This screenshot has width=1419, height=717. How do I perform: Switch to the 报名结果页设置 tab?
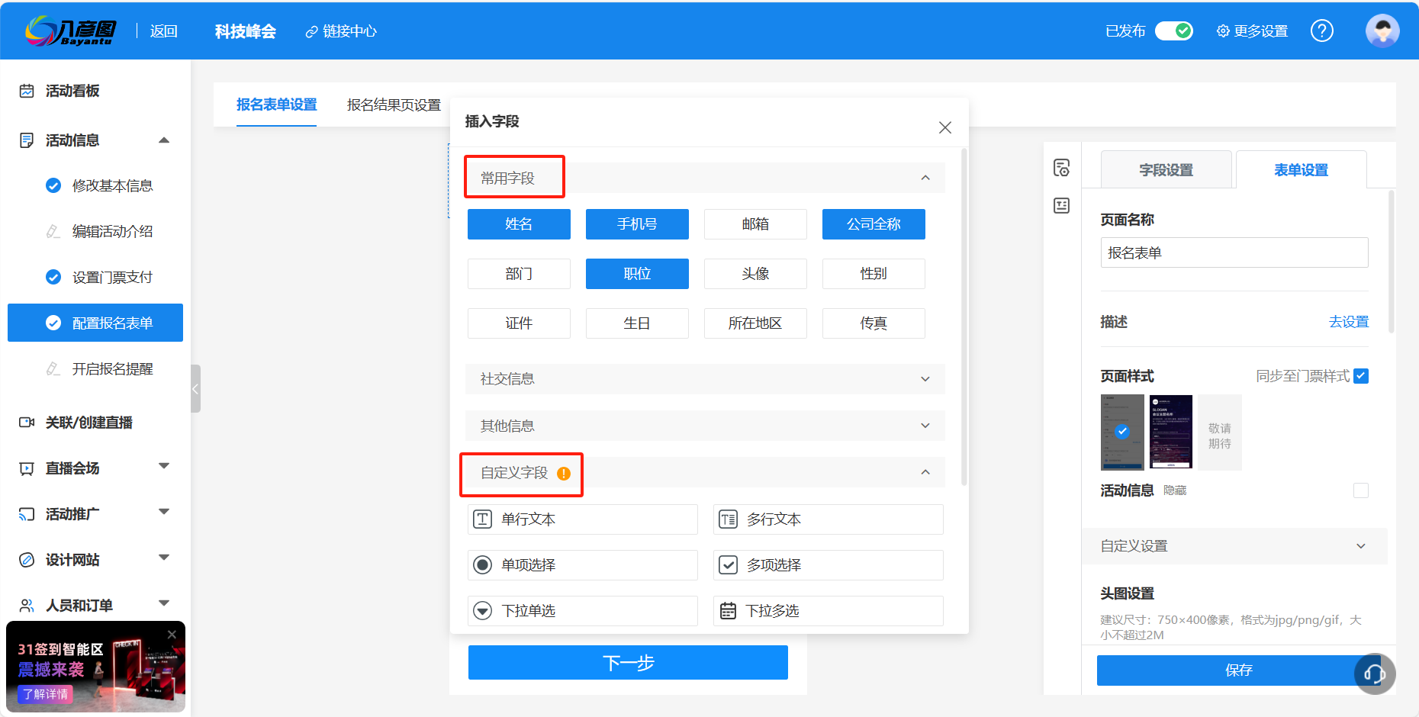(394, 104)
